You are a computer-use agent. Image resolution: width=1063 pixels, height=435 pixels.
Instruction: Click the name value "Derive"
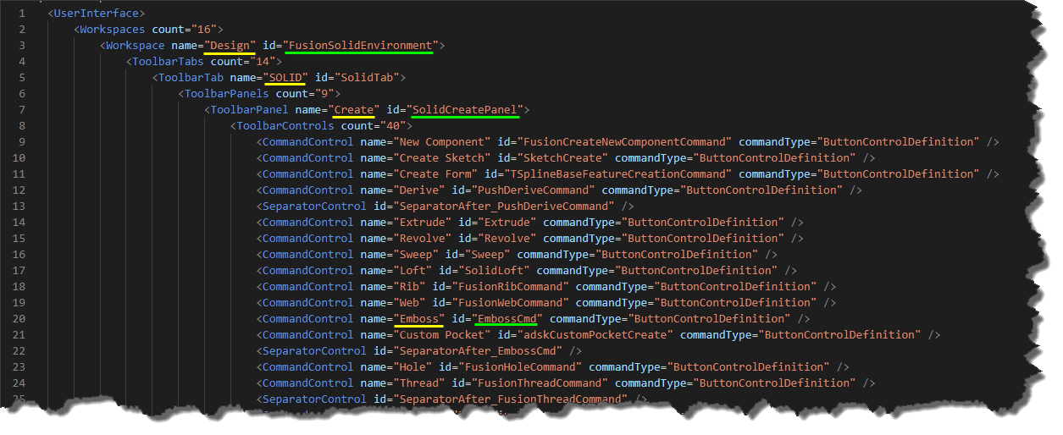[419, 190]
